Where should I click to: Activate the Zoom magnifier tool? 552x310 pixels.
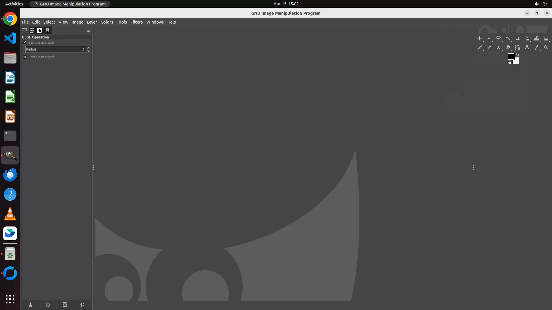tap(546, 48)
